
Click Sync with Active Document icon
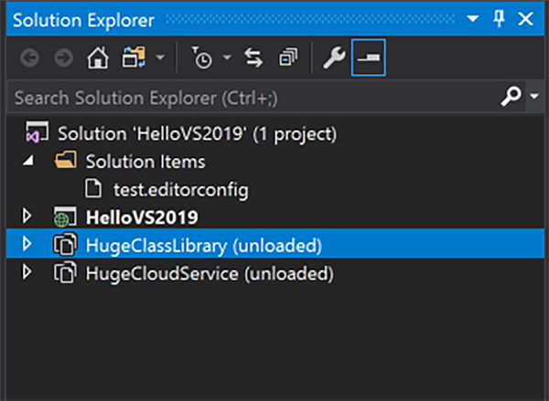click(253, 59)
